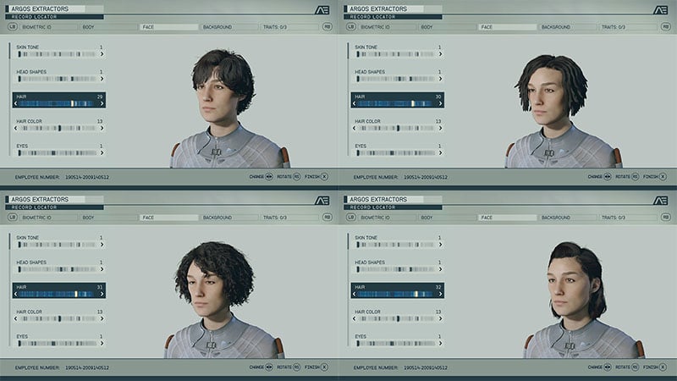Click the Change d-pad icon in the hair 32 panel
The image size is (677, 381).
coord(608,367)
